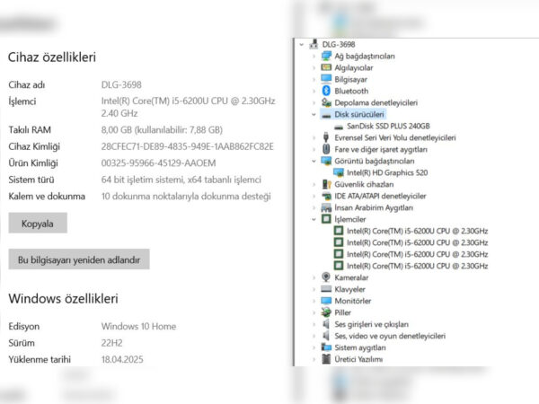Click the Ağ bağdaştırıcıları network icon
The image size is (539, 404).
(x=326, y=56)
